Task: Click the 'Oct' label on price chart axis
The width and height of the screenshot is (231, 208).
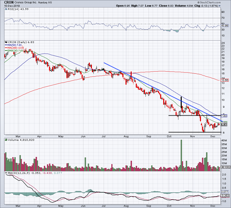Action: tap(169, 136)
